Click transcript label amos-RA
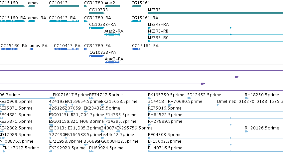The image size is (283, 153). (37, 18)
